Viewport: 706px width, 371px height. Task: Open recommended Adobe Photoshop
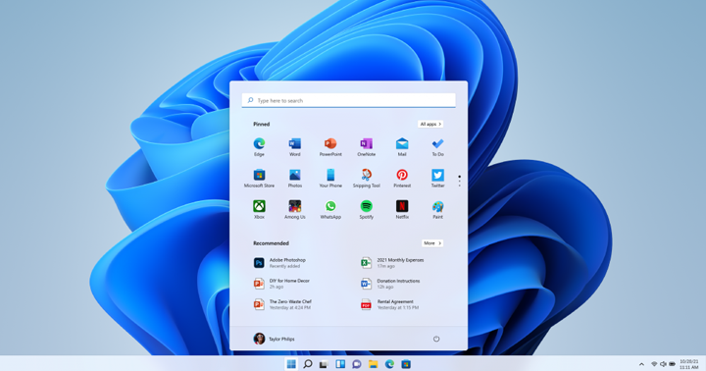[279, 263]
